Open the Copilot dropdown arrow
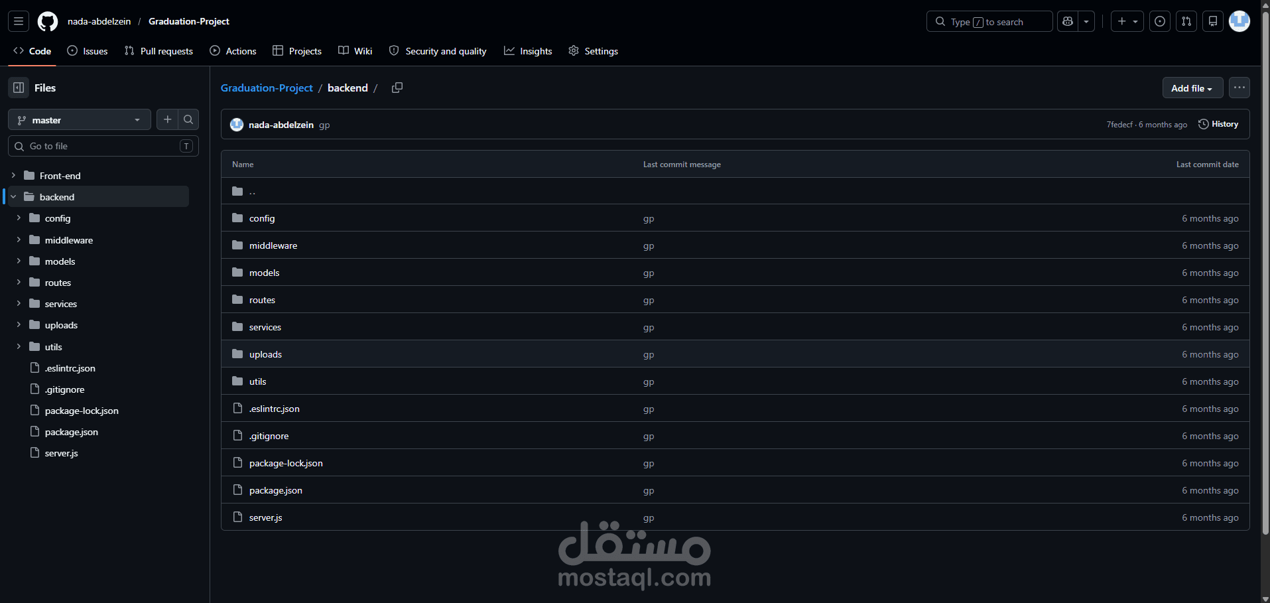Image resolution: width=1270 pixels, height=603 pixels. pos(1086,21)
